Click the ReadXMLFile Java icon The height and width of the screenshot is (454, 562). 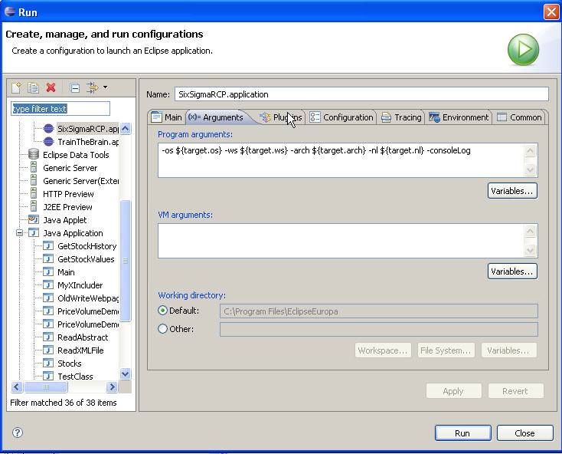pos(48,350)
